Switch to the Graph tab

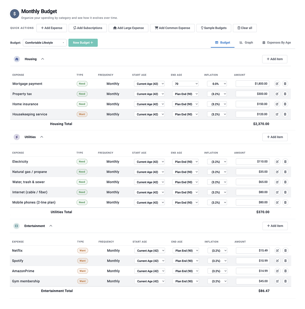coord(246,42)
